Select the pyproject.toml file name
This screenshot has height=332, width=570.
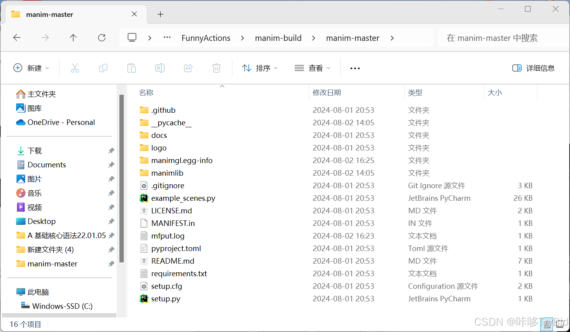pos(176,248)
